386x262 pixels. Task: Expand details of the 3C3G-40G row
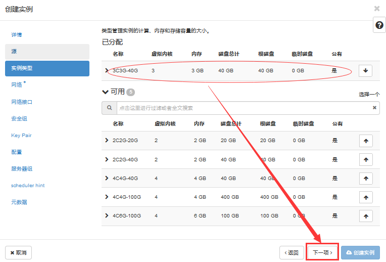(x=106, y=70)
